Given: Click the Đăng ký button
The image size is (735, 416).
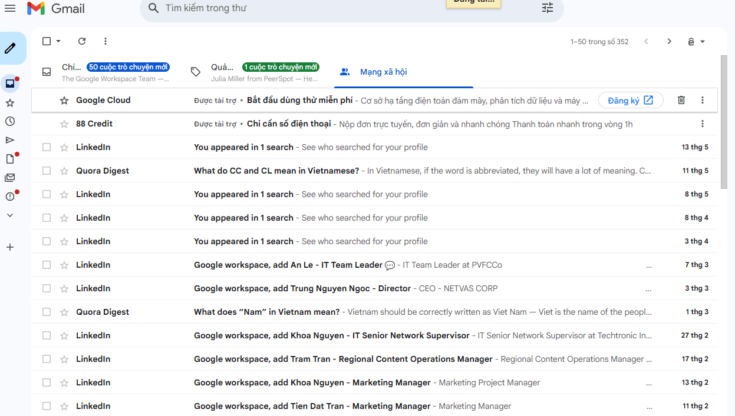Looking at the screenshot, I should coord(631,100).
